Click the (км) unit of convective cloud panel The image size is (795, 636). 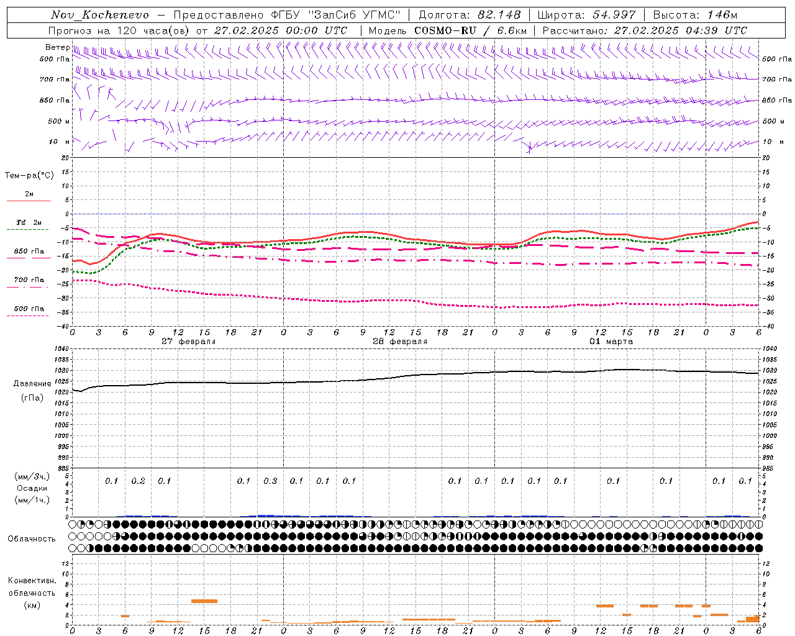click(32, 604)
